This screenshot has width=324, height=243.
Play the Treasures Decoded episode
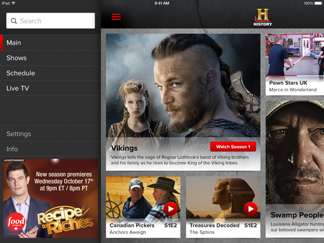(x=251, y=209)
